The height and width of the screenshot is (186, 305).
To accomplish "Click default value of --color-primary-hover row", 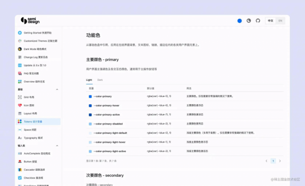I will (159, 105).
